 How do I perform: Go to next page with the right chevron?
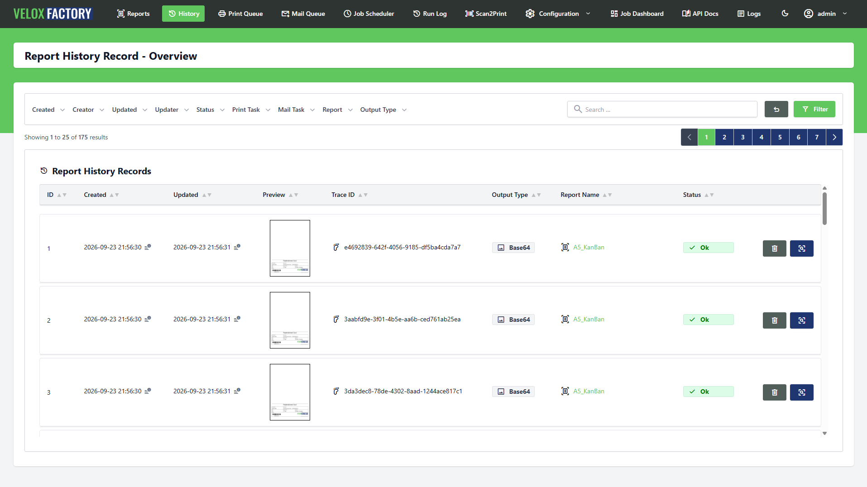pyautogui.click(x=834, y=137)
